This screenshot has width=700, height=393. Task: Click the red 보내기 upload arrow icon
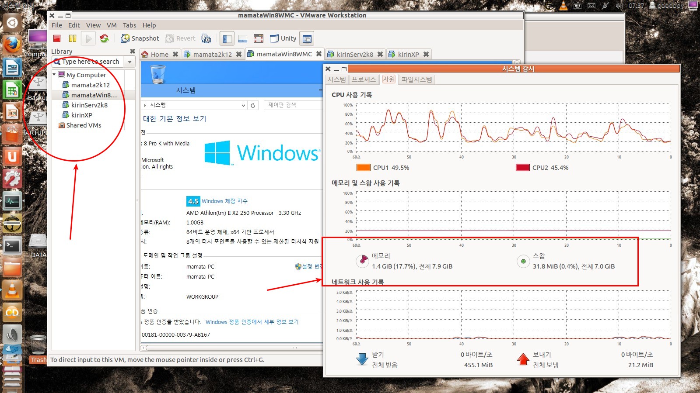(523, 359)
